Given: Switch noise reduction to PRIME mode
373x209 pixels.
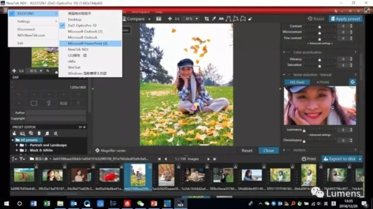Looking at the screenshot, I should 323,82.
